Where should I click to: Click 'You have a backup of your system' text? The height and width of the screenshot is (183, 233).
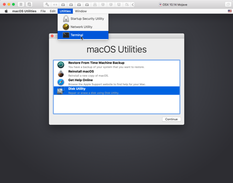click(x=106, y=67)
